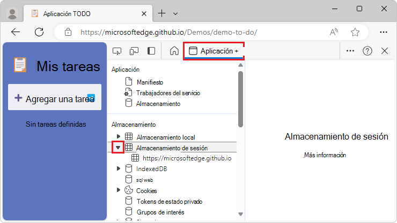This screenshot has height=223, width=397.
Task: Open Almacenamiento under Aplicación section
Action: (158, 104)
